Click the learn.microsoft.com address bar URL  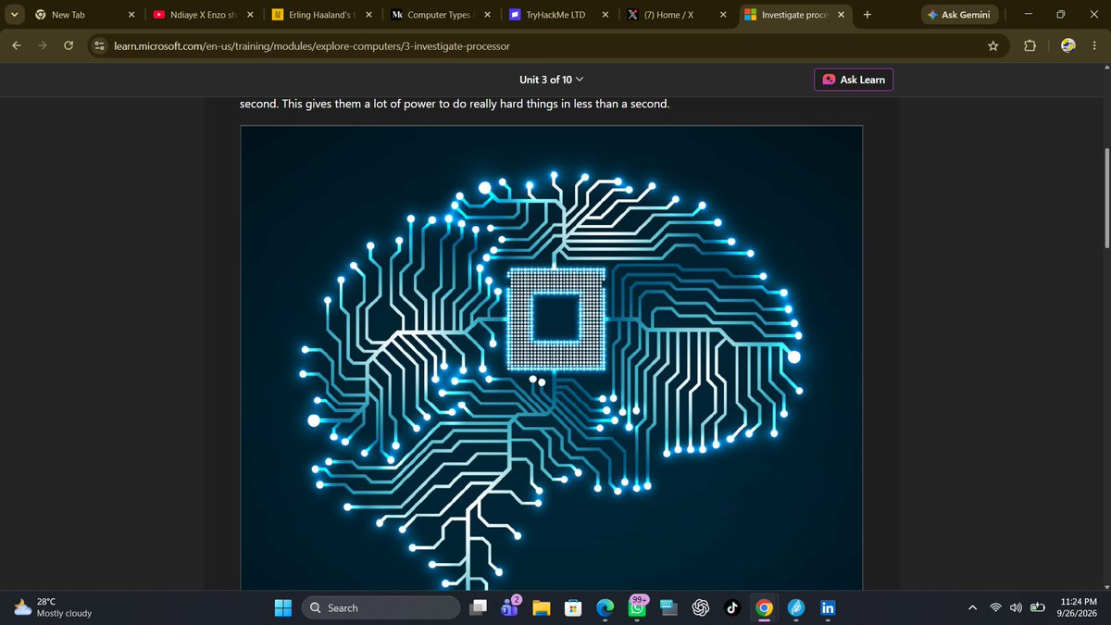[311, 45]
